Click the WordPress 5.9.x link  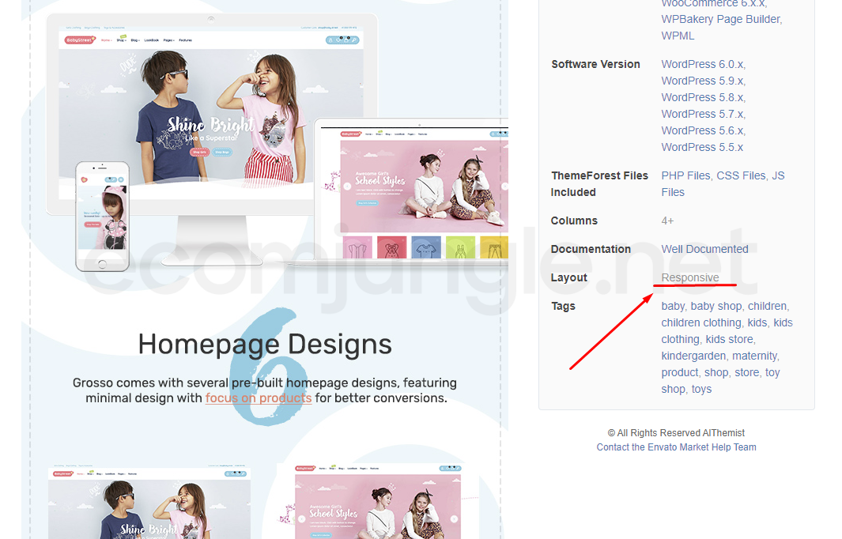702,81
